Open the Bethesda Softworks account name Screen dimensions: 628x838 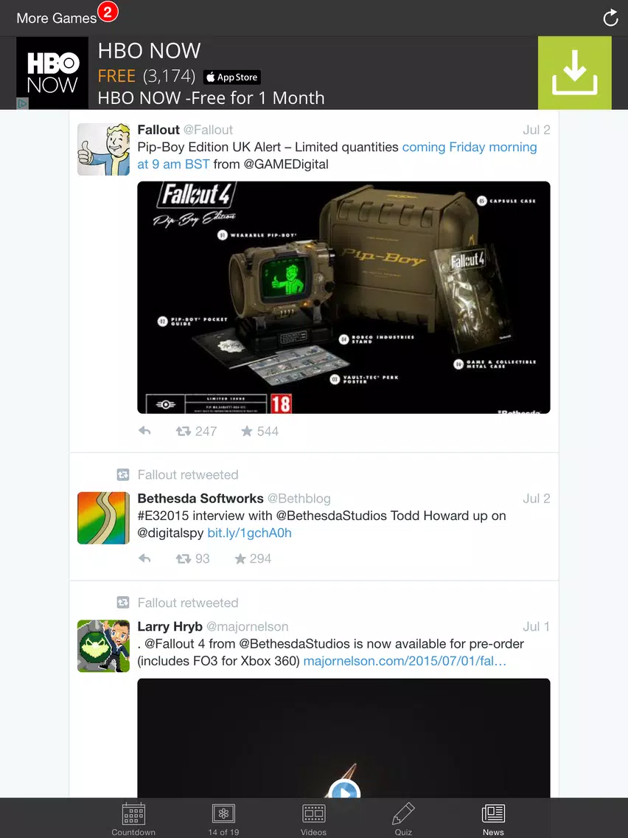click(x=200, y=499)
